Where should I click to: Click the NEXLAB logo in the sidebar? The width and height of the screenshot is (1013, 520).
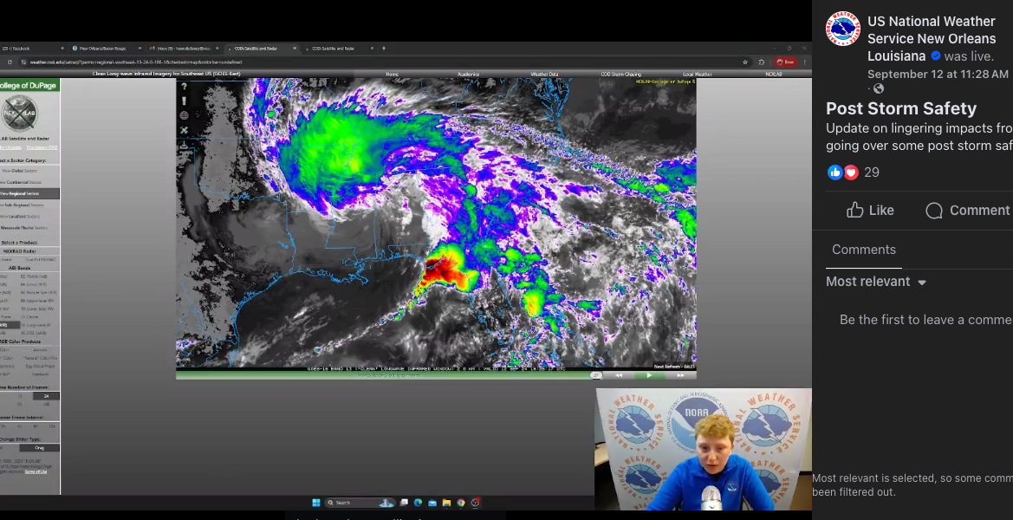[x=21, y=113]
